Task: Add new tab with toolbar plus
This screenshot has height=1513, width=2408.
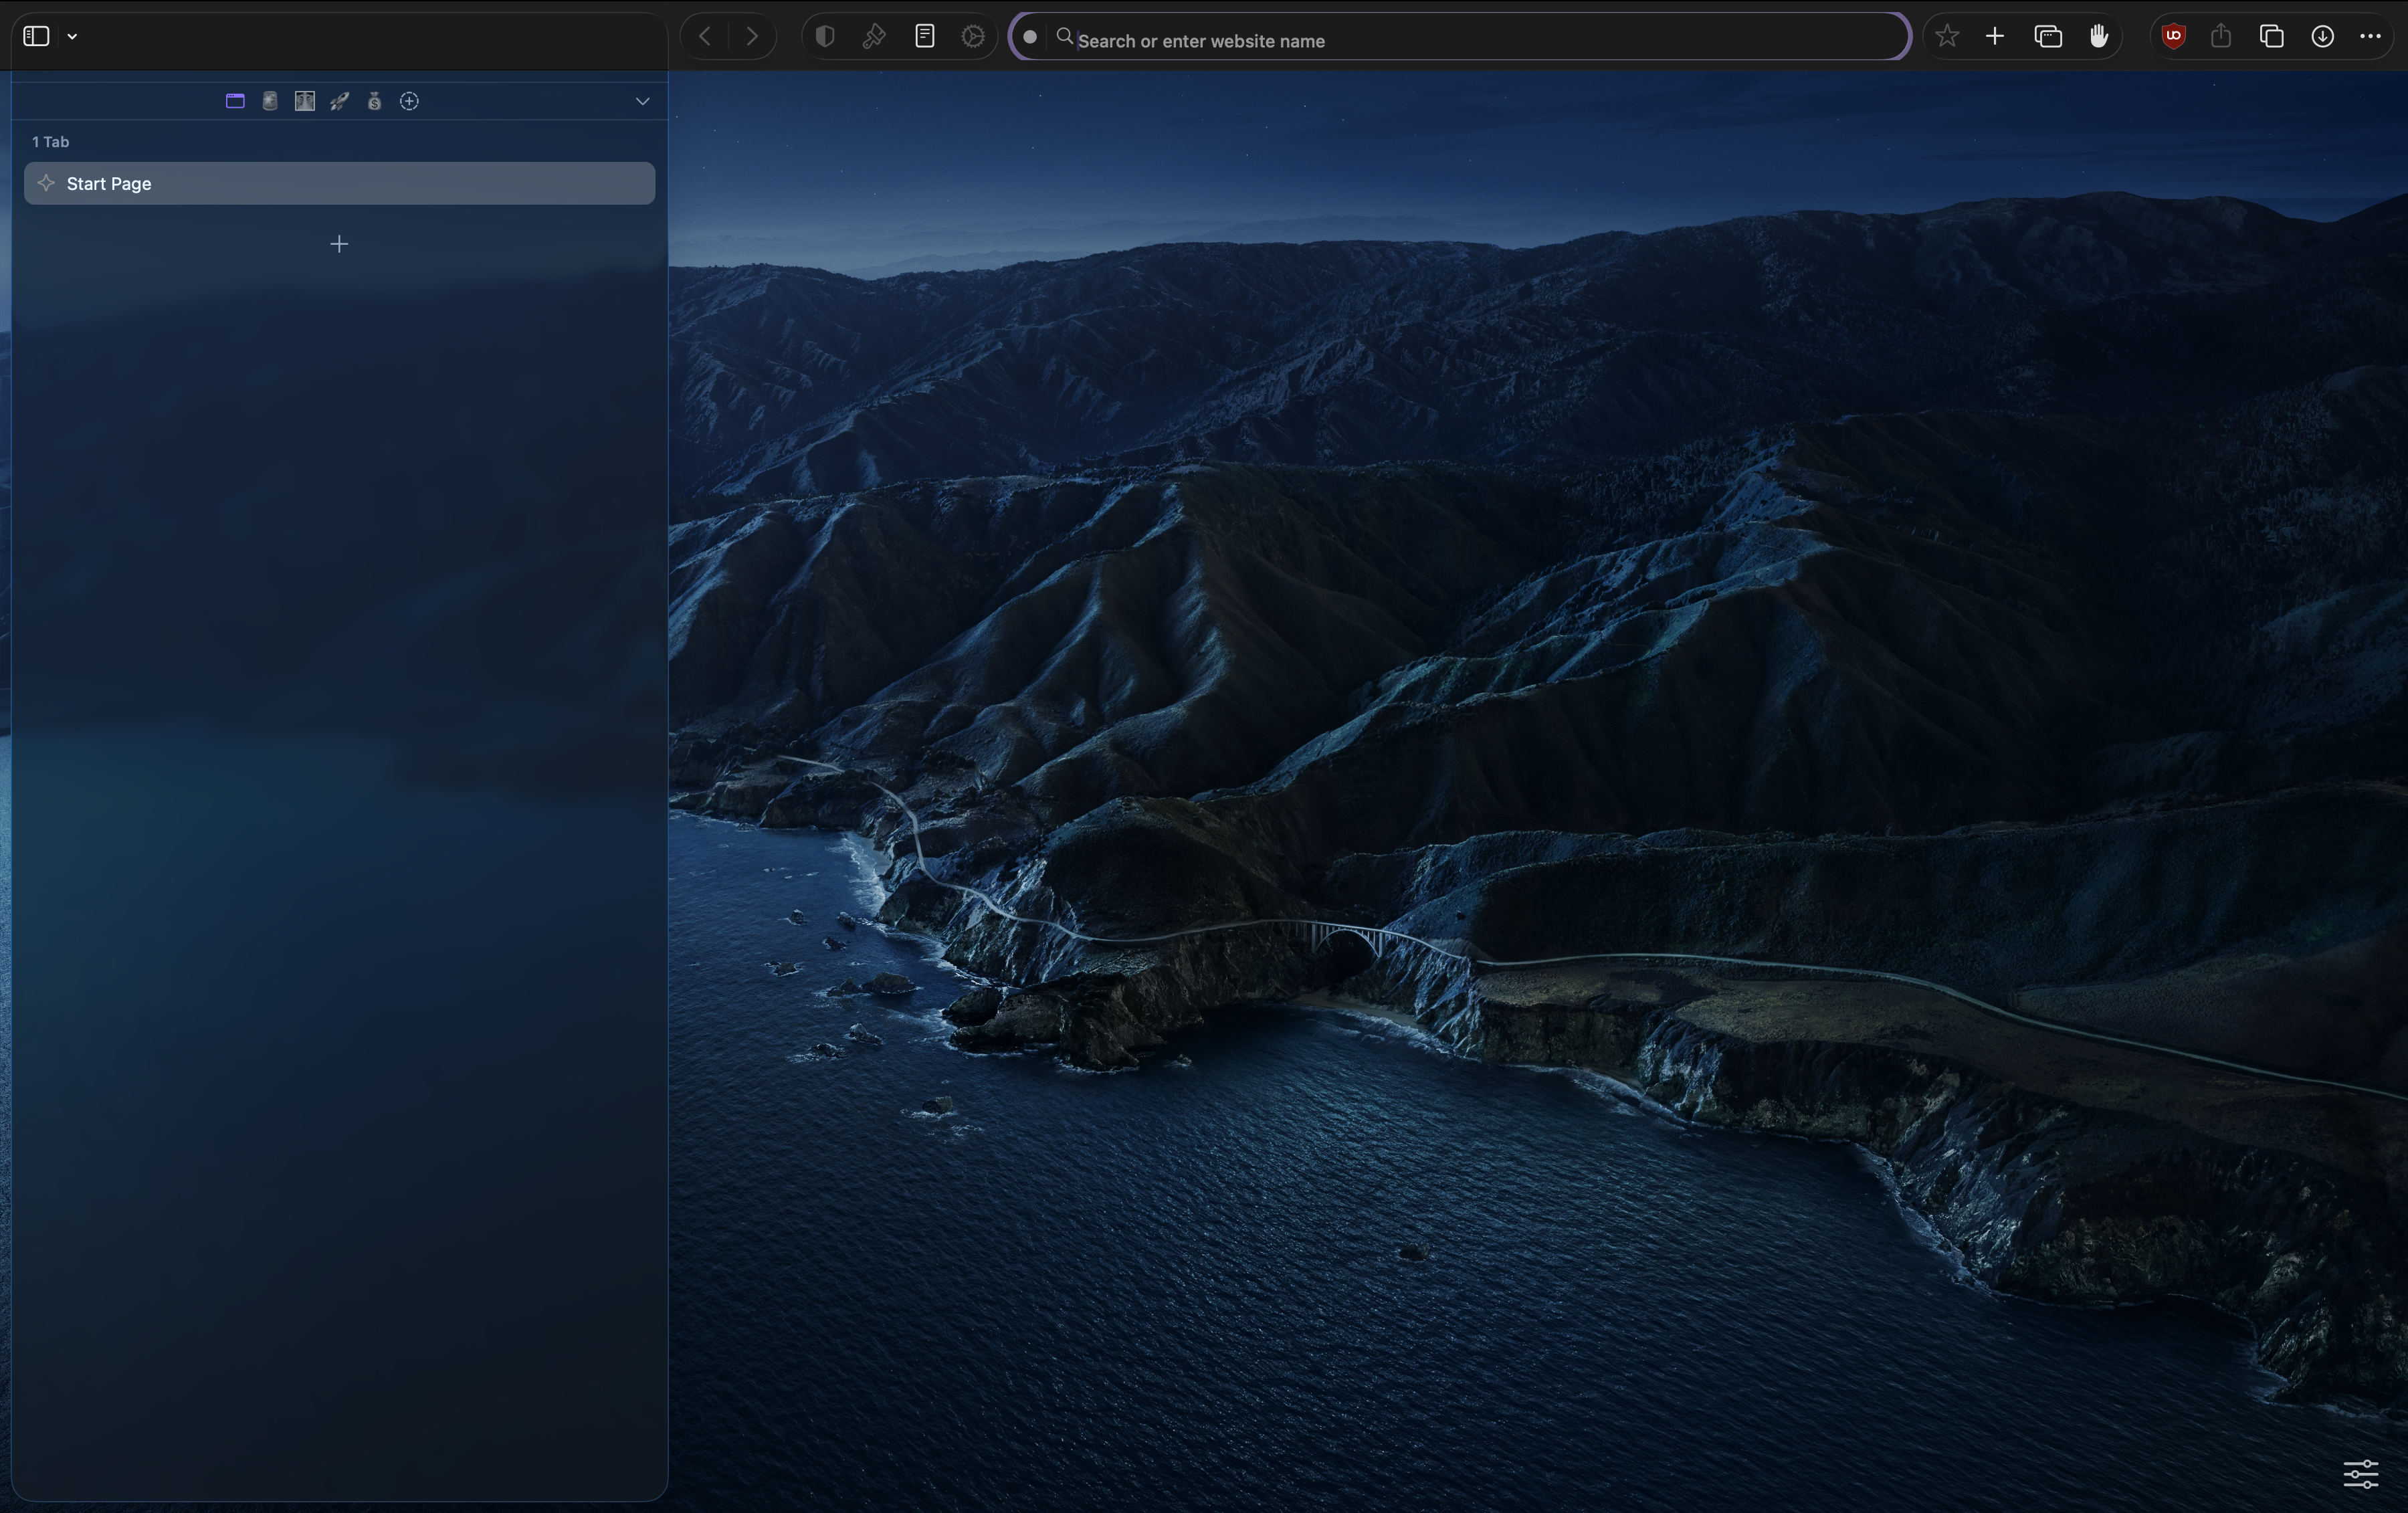Action: tap(1995, 37)
